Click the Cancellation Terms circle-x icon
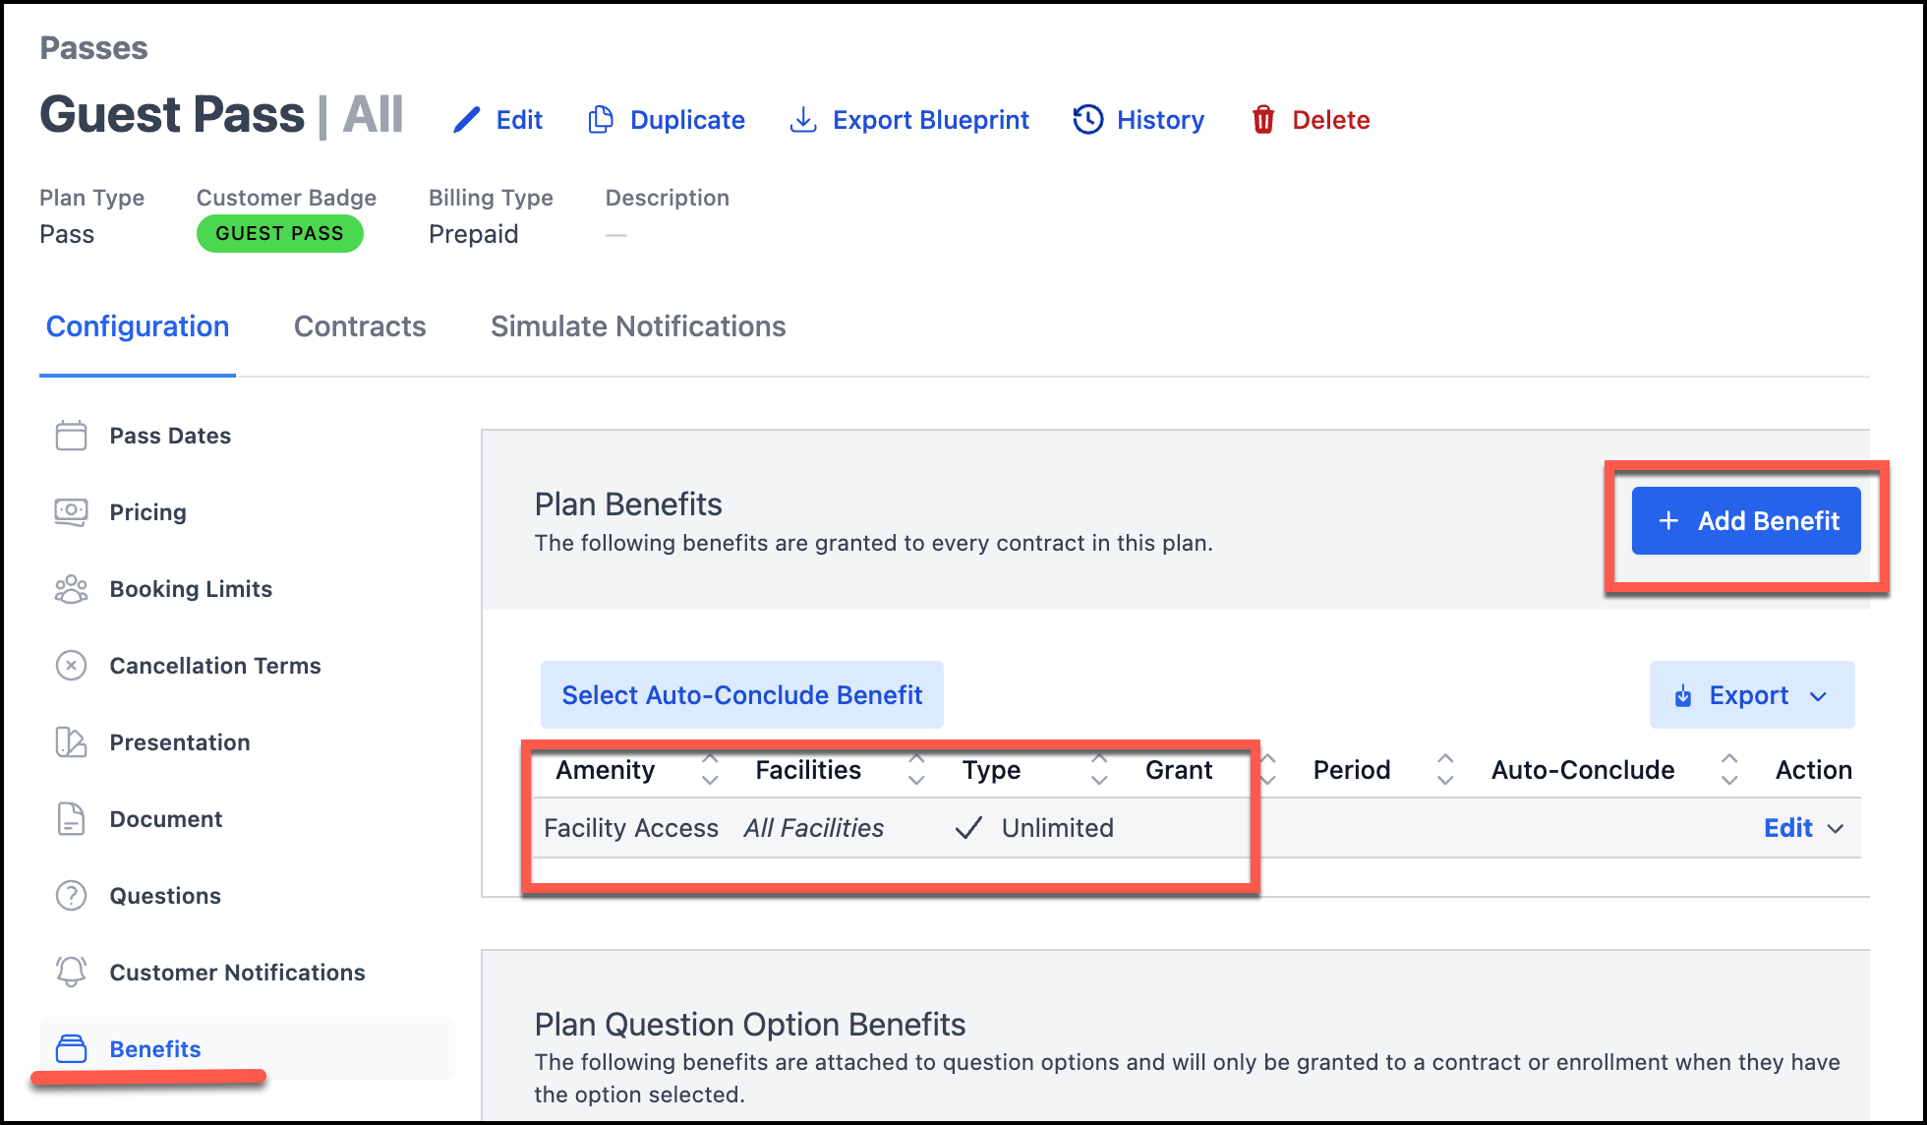Screen dimensions: 1927x1125 click(x=71, y=666)
